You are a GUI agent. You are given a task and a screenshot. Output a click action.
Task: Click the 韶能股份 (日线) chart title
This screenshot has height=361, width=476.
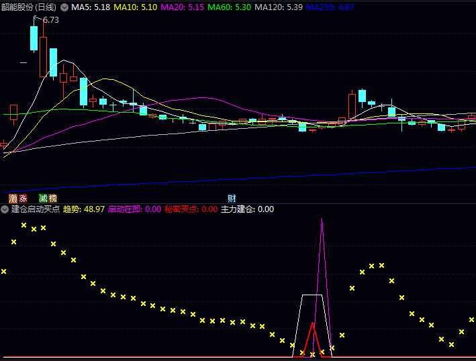tap(29, 7)
